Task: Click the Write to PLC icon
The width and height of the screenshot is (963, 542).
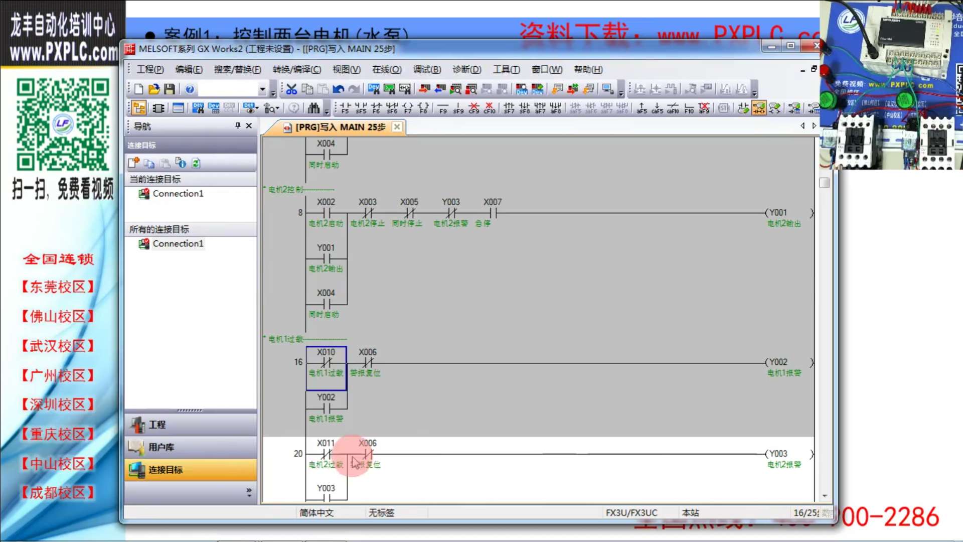Action: 424,89
